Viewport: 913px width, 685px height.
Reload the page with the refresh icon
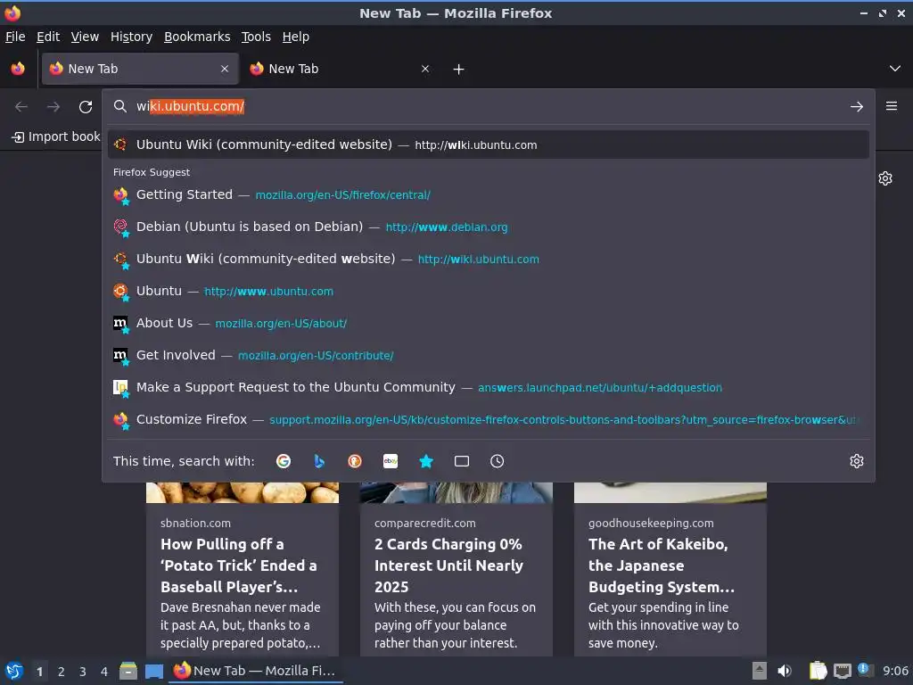(86, 107)
